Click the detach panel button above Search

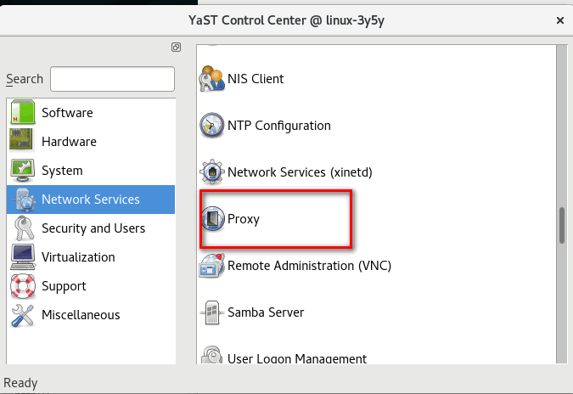[x=176, y=48]
